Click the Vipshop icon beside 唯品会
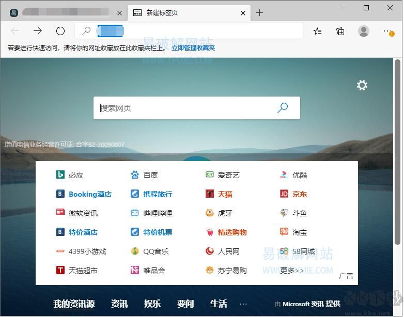Screen dimensions: 404x317 pos(135,270)
